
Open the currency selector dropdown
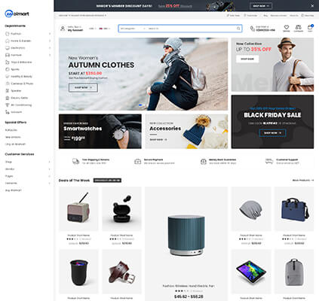point(92,29)
